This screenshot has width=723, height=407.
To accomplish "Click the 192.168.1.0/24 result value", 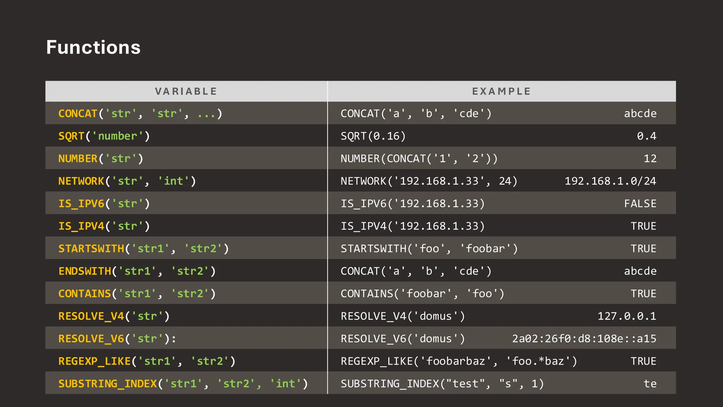I will pyautogui.click(x=610, y=181).
